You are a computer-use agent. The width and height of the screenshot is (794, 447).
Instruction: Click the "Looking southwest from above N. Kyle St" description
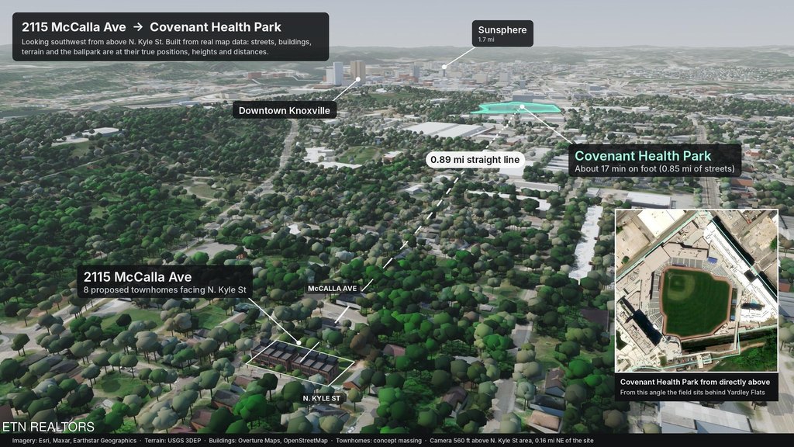point(166,47)
